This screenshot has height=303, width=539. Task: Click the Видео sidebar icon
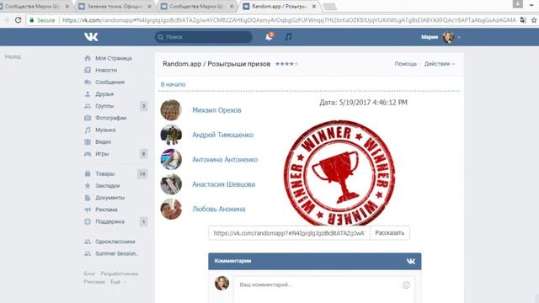(88, 142)
